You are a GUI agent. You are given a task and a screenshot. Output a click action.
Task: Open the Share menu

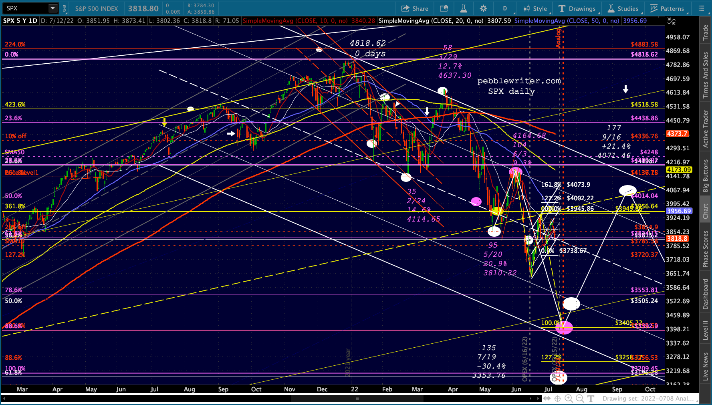point(415,8)
